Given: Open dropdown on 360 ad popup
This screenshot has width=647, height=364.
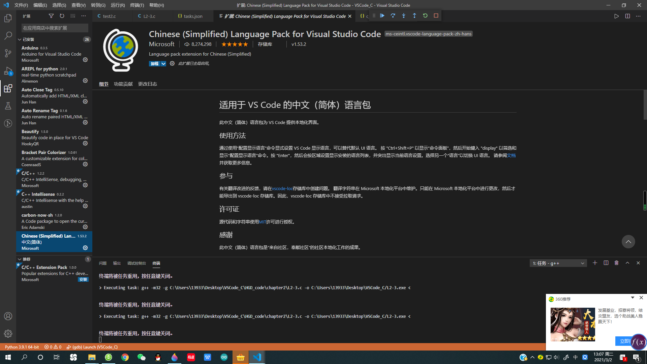Looking at the screenshot, I should 633,298.
